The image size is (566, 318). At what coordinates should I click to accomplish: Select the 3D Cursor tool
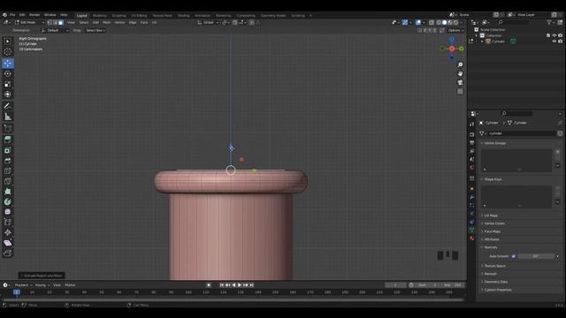[8, 51]
